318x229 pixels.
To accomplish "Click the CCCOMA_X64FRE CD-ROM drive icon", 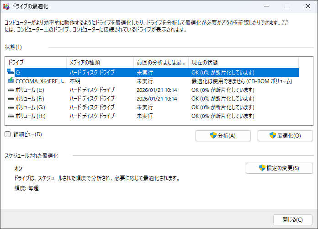I will 11,80.
